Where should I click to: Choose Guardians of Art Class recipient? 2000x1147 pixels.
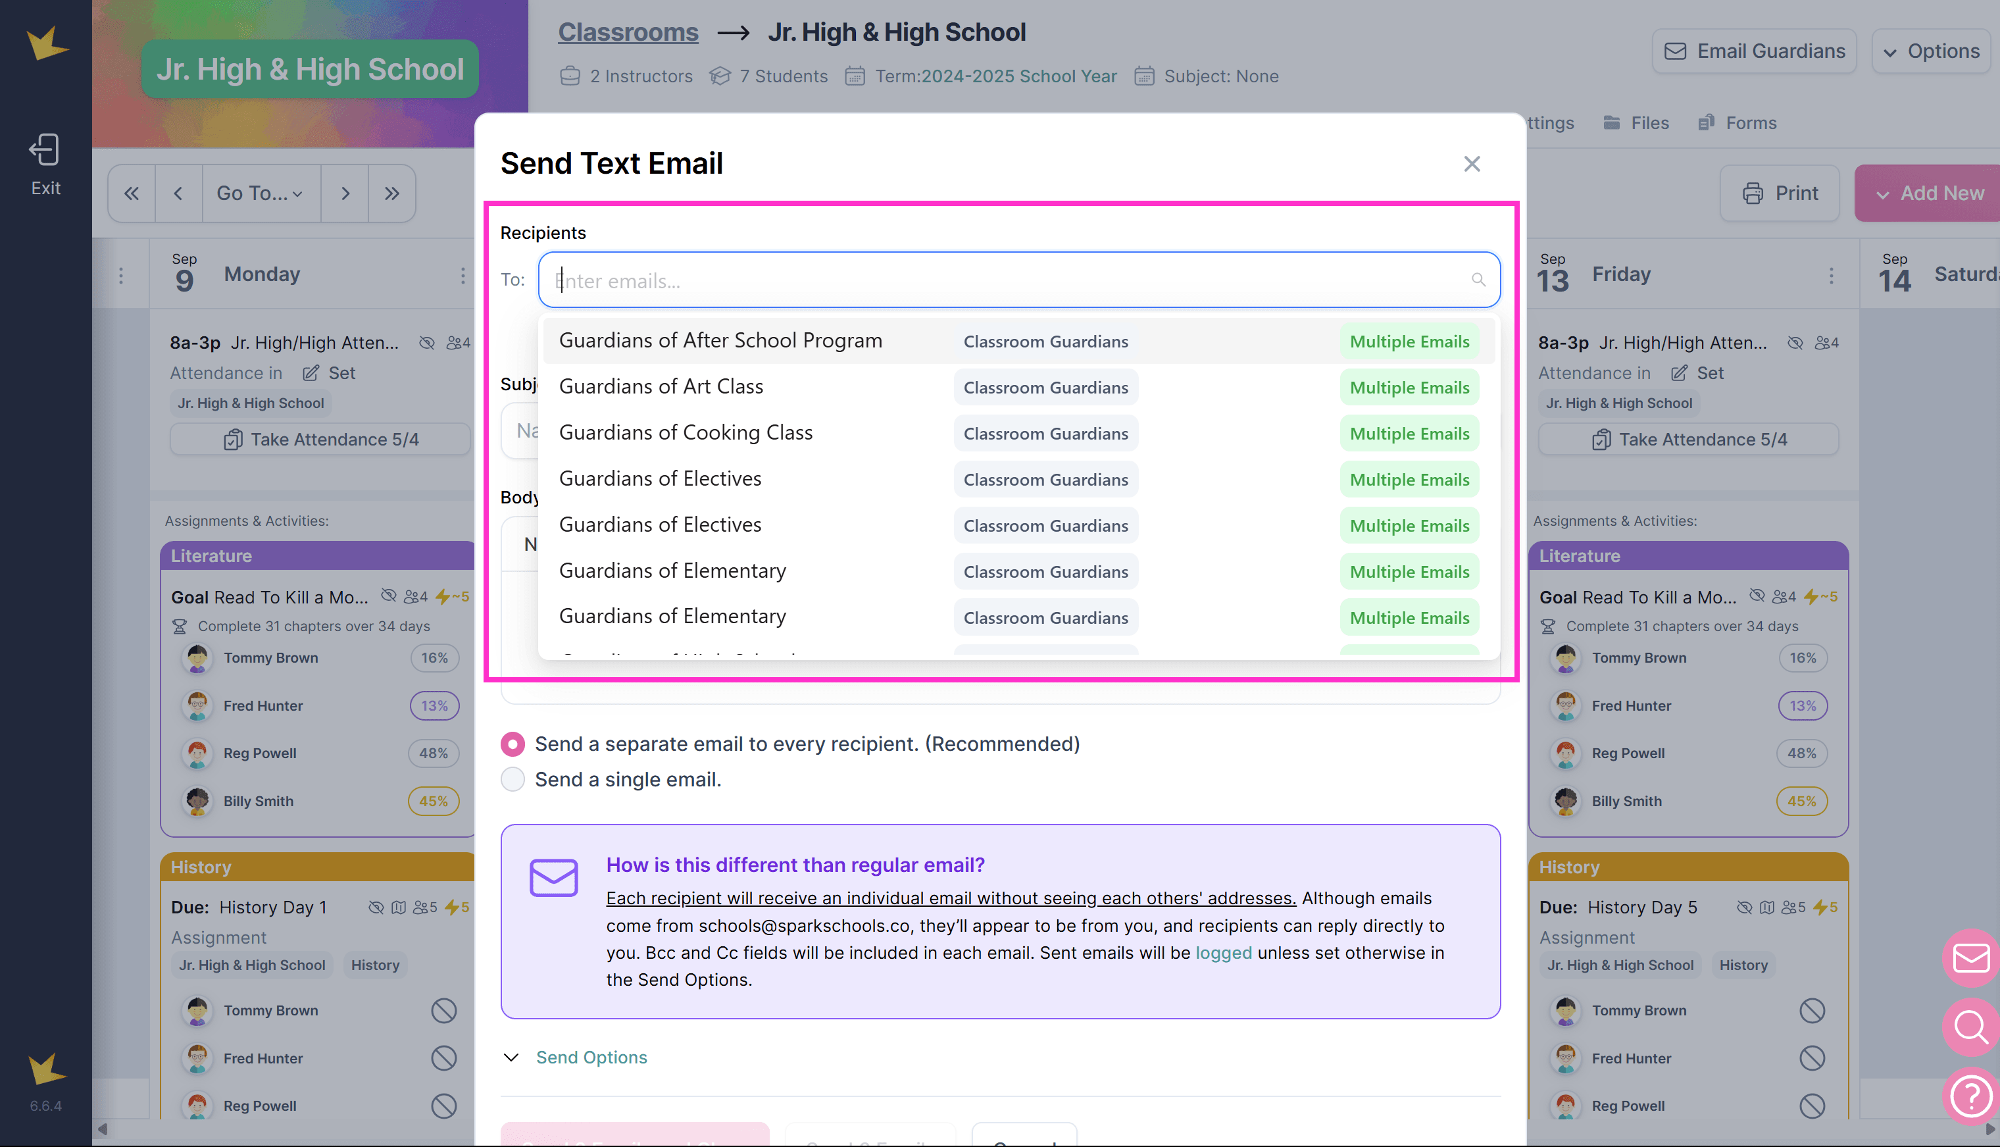[x=661, y=387]
